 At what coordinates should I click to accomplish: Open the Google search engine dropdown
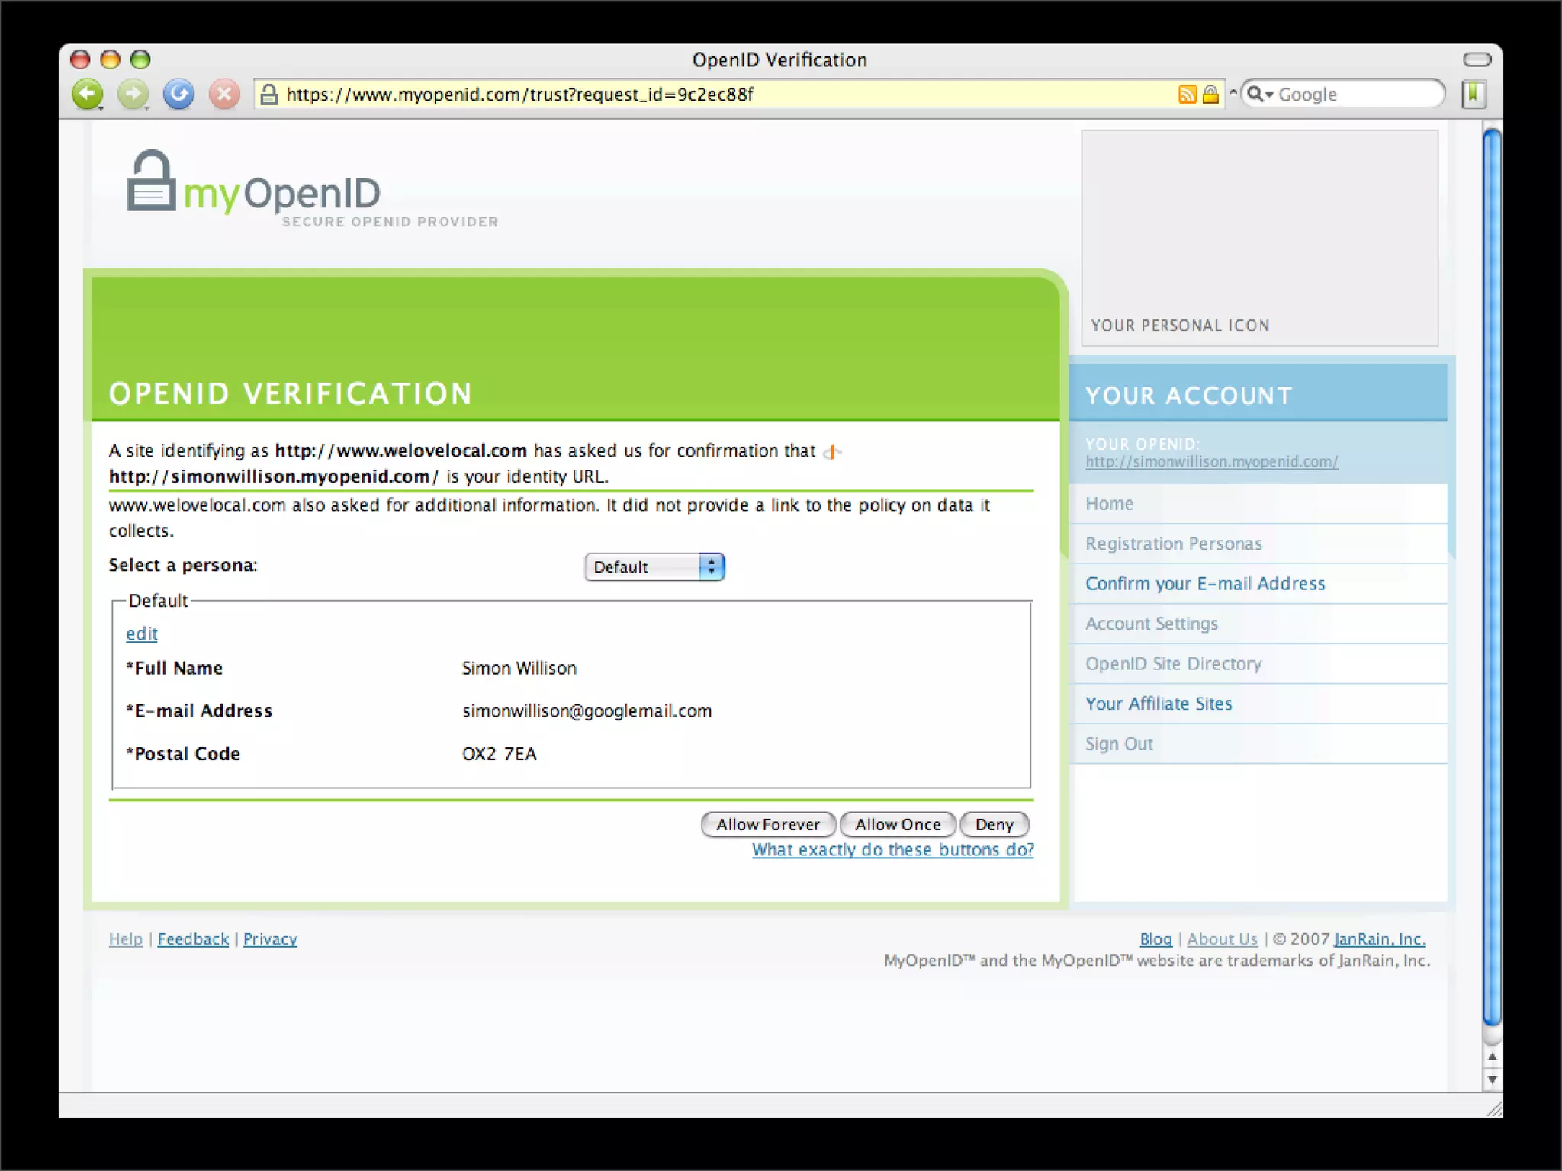point(1259,95)
